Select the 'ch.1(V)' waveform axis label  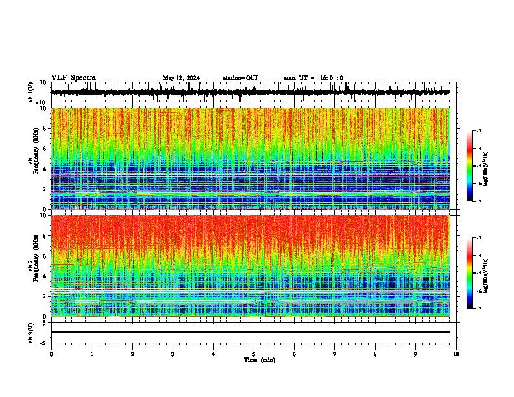(x=31, y=92)
